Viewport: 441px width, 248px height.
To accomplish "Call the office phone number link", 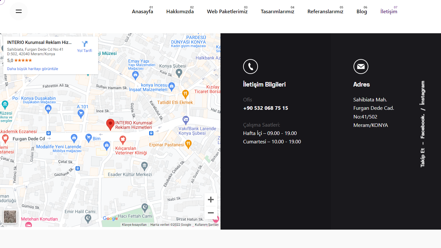I will tap(265, 108).
